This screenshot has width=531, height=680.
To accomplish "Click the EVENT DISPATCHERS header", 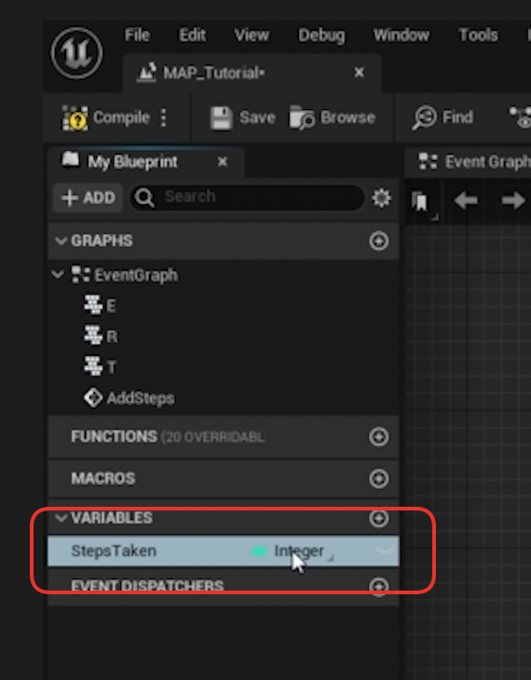I will 224,587.
